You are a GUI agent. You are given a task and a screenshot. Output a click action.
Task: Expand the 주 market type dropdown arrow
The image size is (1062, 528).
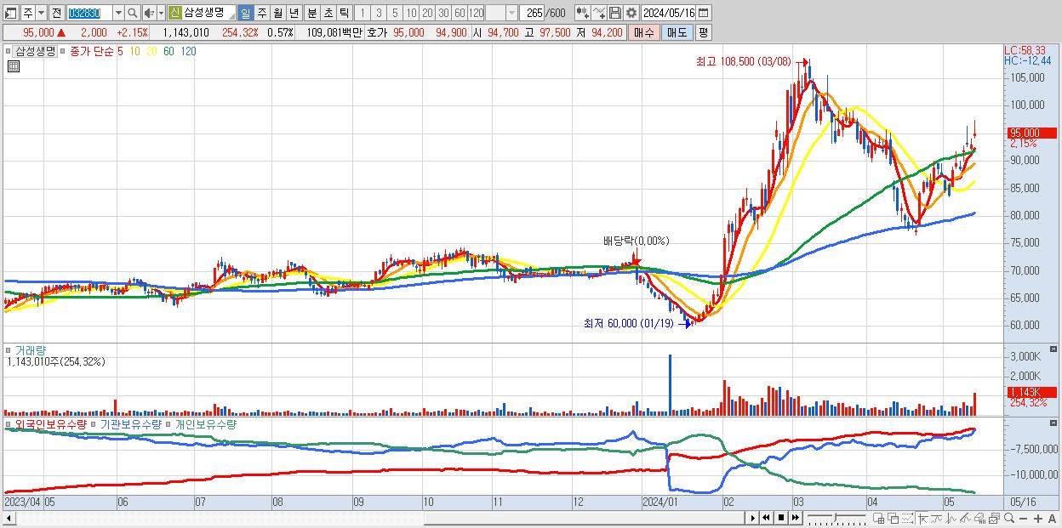click(x=41, y=13)
